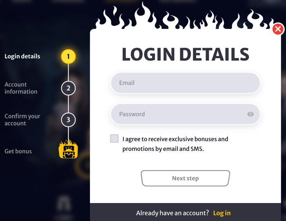Close the registration dialog with red X
Viewport: 286px width, 221px height.
click(x=278, y=29)
